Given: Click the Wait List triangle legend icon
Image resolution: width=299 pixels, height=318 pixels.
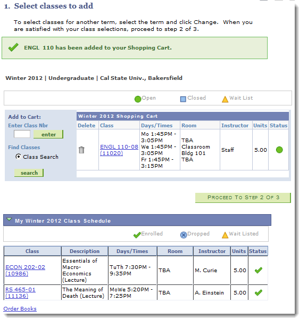Looking at the screenshot, I should pos(225,99).
